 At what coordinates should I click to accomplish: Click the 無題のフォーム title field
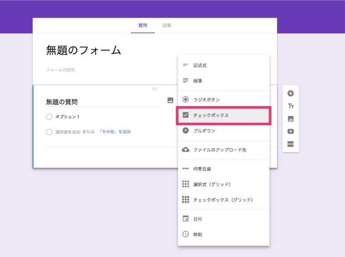pyautogui.click(x=83, y=51)
